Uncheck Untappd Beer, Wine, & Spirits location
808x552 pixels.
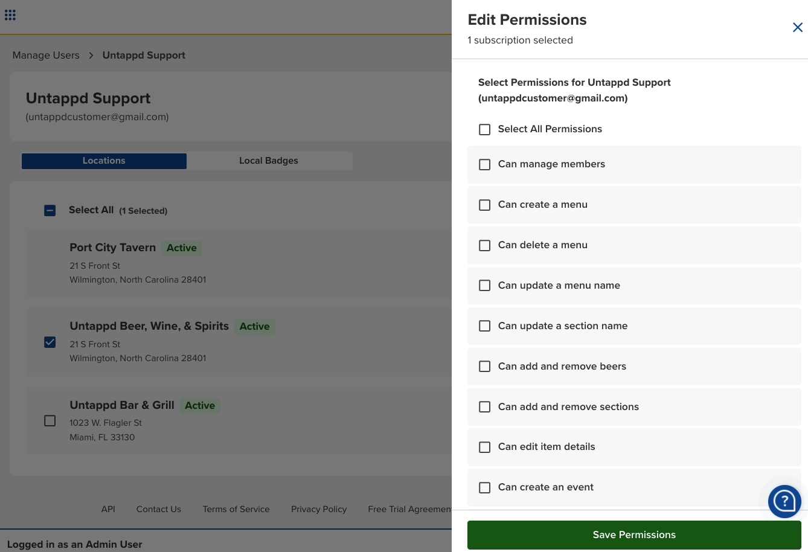coord(50,342)
